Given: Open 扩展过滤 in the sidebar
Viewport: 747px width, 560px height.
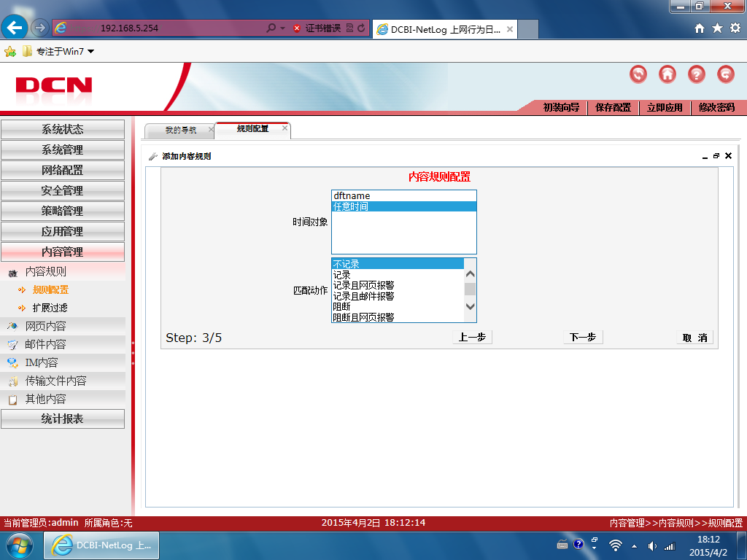Looking at the screenshot, I should point(50,308).
